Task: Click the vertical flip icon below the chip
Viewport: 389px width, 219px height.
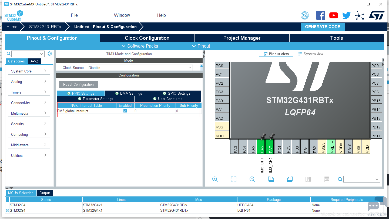Action: [x=327, y=179]
